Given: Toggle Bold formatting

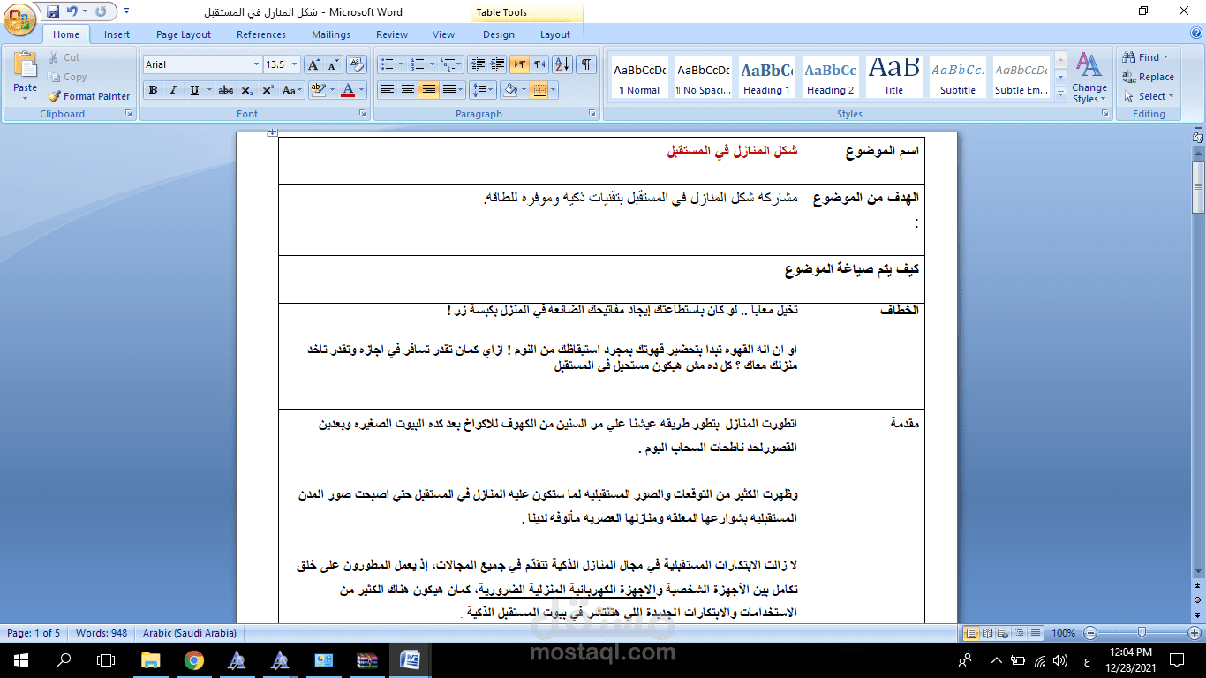Looking at the screenshot, I should click(x=153, y=90).
